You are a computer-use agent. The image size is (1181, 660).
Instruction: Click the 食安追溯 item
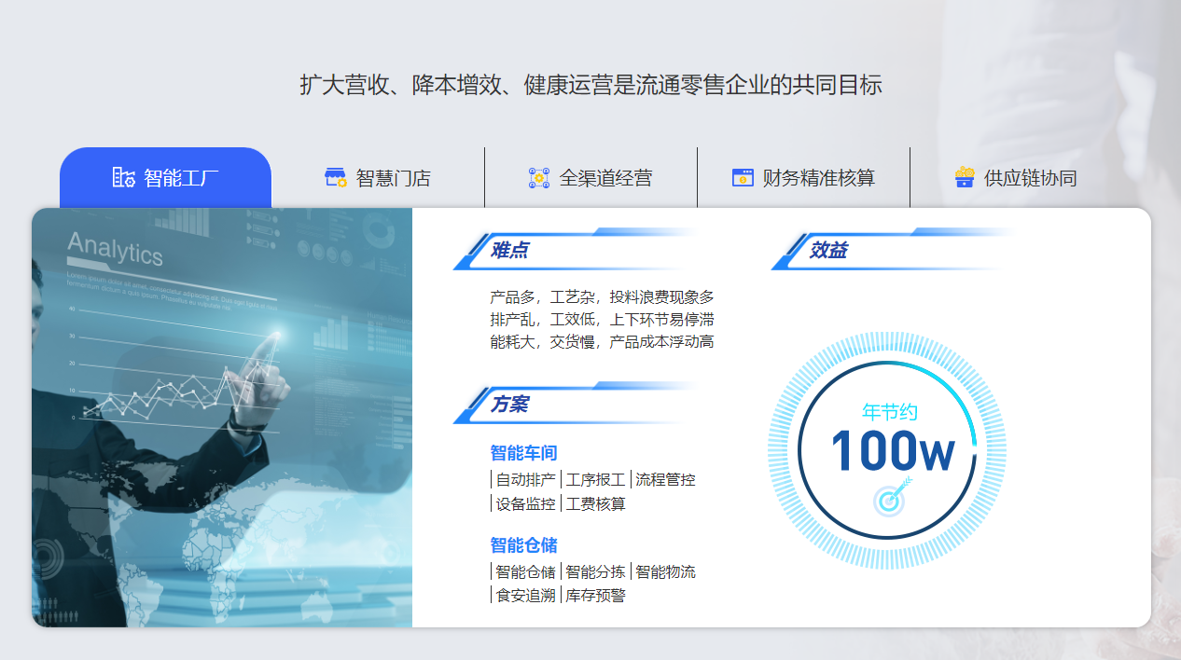pyautogui.click(x=525, y=596)
